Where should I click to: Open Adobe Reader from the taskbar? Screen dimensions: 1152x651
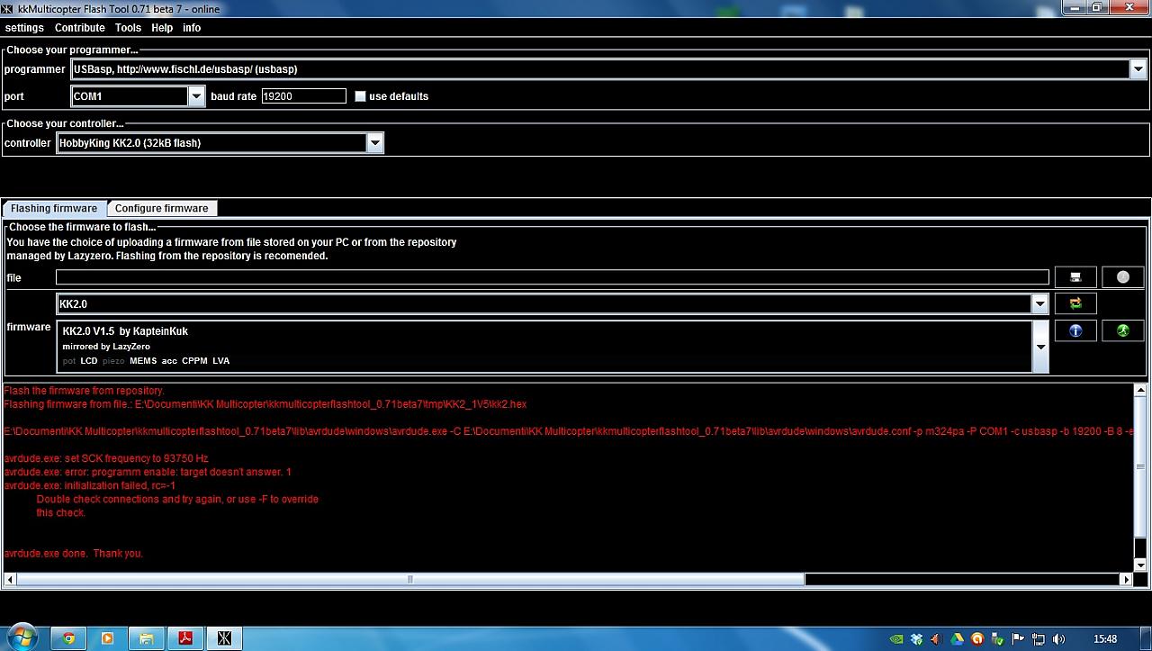(x=185, y=638)
